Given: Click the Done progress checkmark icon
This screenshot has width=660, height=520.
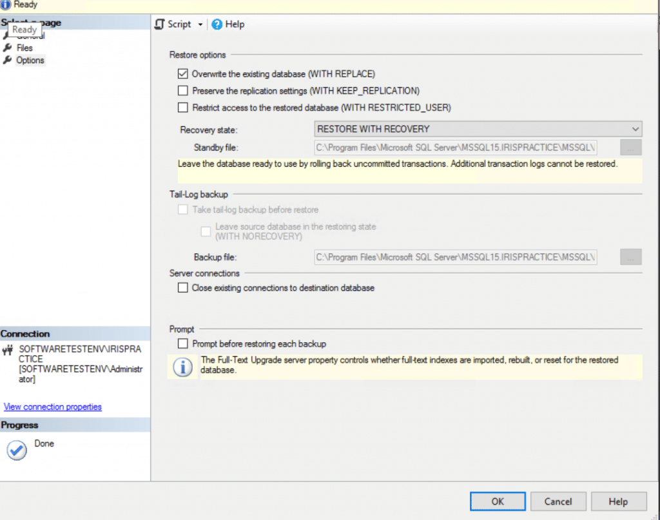Looking at the screenshot, I should click(x=17, y=450).
